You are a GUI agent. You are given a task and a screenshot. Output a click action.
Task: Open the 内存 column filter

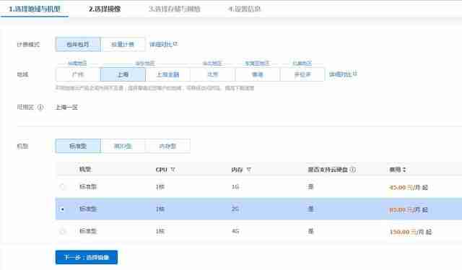point(249,170)
